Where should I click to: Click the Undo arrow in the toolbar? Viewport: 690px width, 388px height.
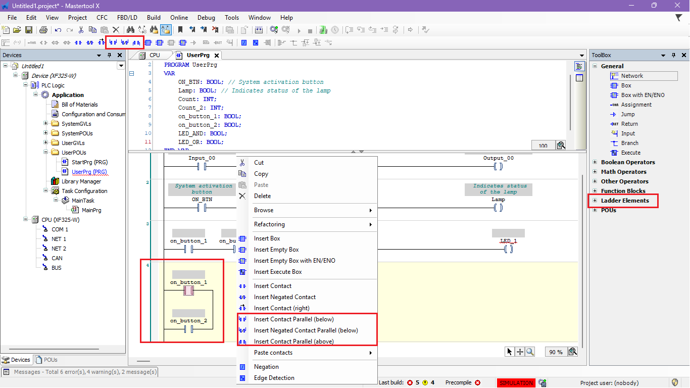pyautogui.click(x=58, y=30)
